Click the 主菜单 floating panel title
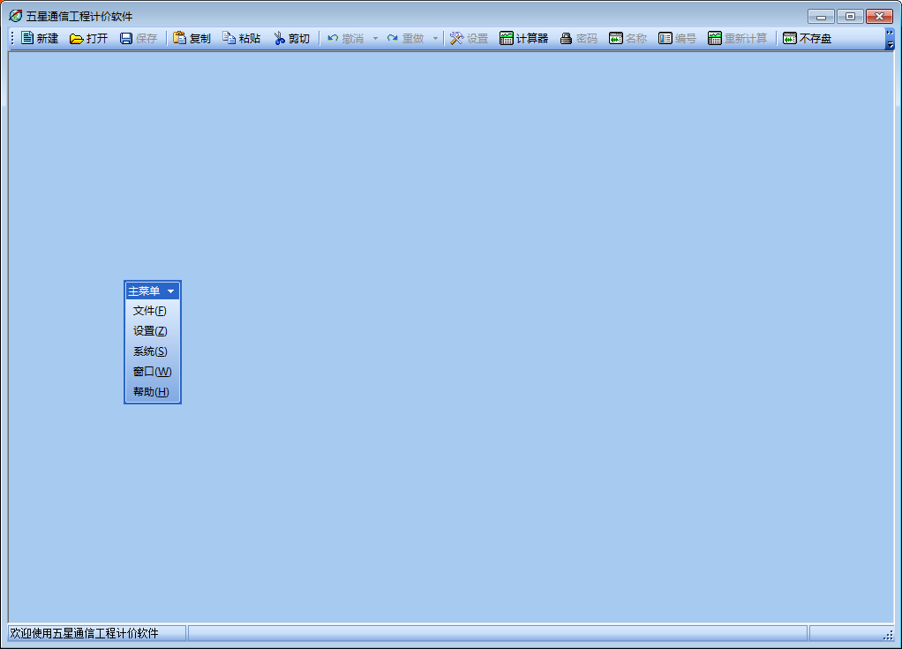This screenshot has width=902, height=649. pos(144,291)
